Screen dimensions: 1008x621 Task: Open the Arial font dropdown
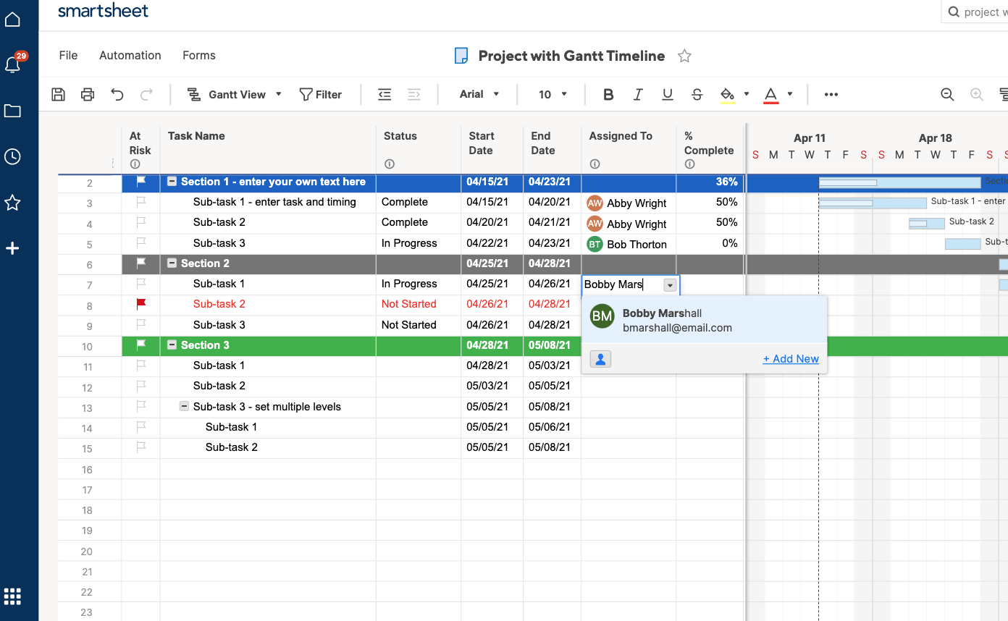[x=479, y=94]
